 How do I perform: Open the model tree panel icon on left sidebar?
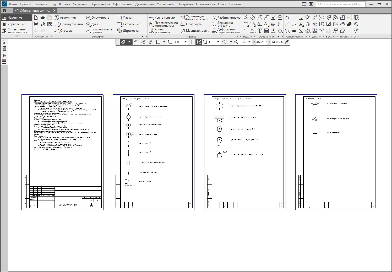pyautogui.click(x=4, y=42)
